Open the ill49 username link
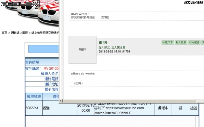 pyautogui.click(x=103, y=43)
